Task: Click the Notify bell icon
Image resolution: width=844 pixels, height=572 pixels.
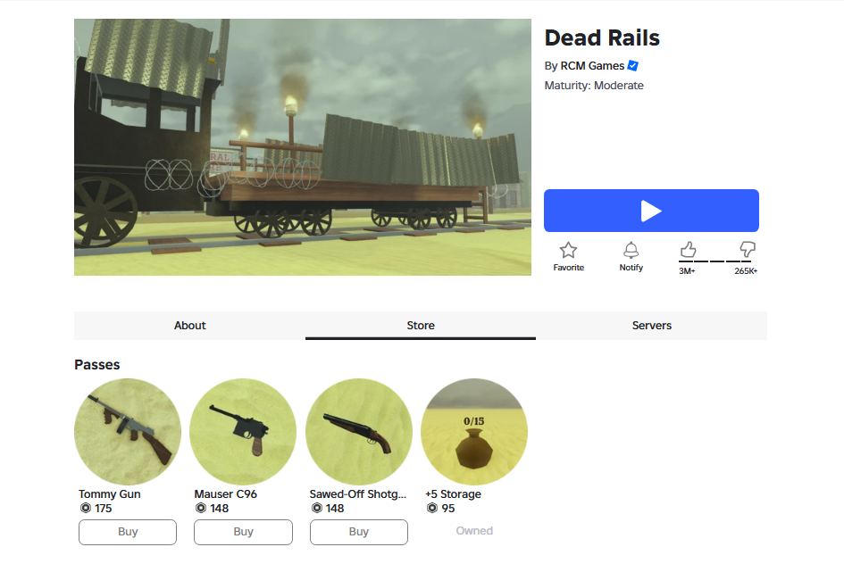Action: coord(631,250)
